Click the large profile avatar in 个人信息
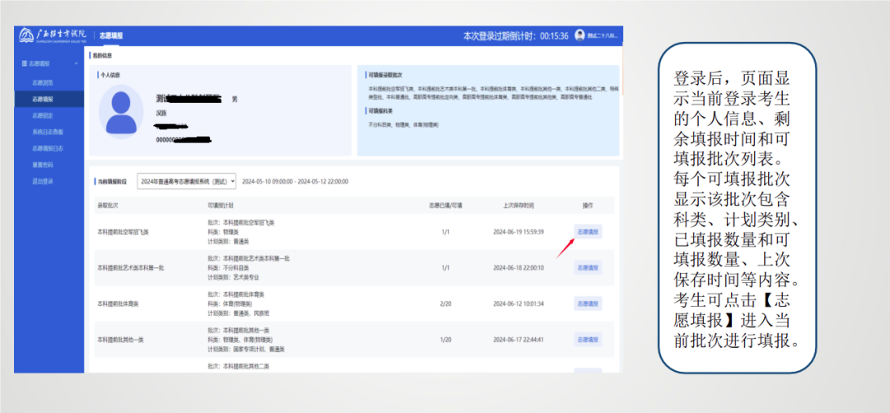890x413 pixels. [x=122, y=113]
